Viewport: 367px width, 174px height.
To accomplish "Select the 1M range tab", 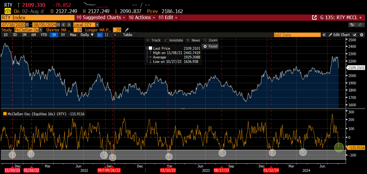I will coord(24,35).
